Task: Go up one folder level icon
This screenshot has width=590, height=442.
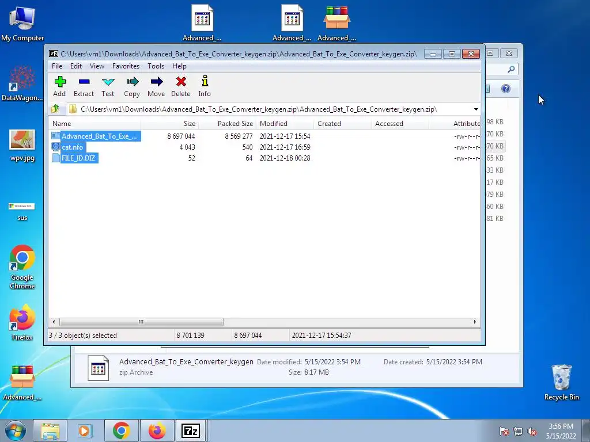Action: (x=56, y=109)
